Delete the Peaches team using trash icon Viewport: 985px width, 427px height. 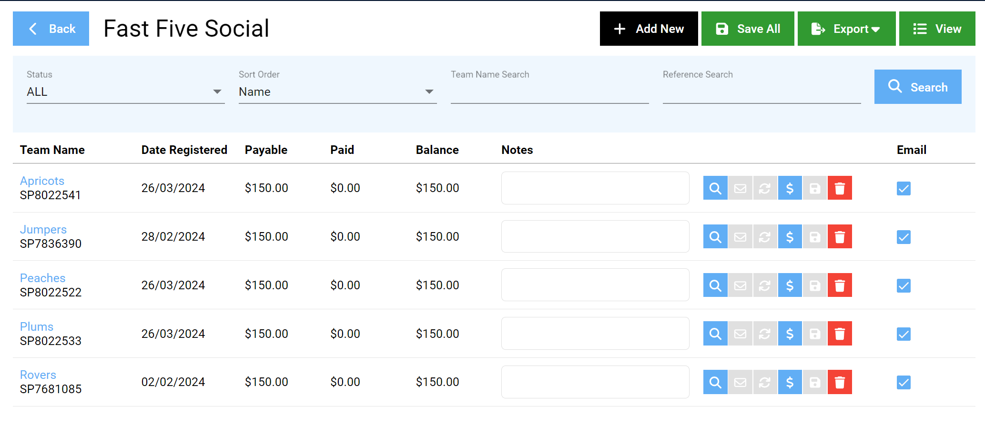pyautogui.click(x=840, y=285)
